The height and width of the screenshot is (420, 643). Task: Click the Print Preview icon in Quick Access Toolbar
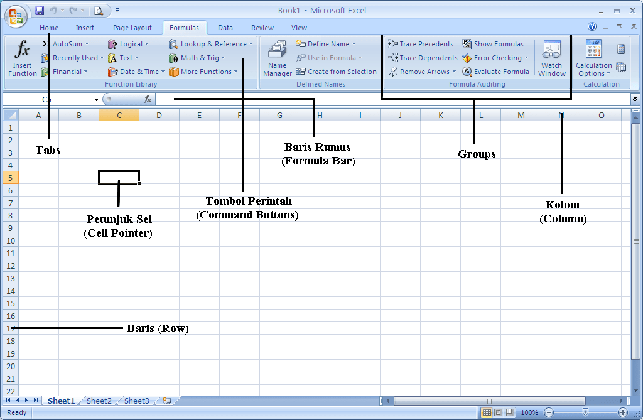point(99,11)
